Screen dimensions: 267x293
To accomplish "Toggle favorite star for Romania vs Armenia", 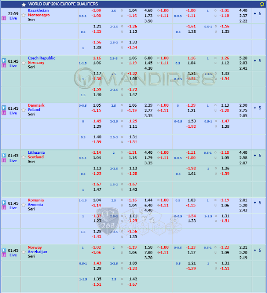I will click(23, 205).
